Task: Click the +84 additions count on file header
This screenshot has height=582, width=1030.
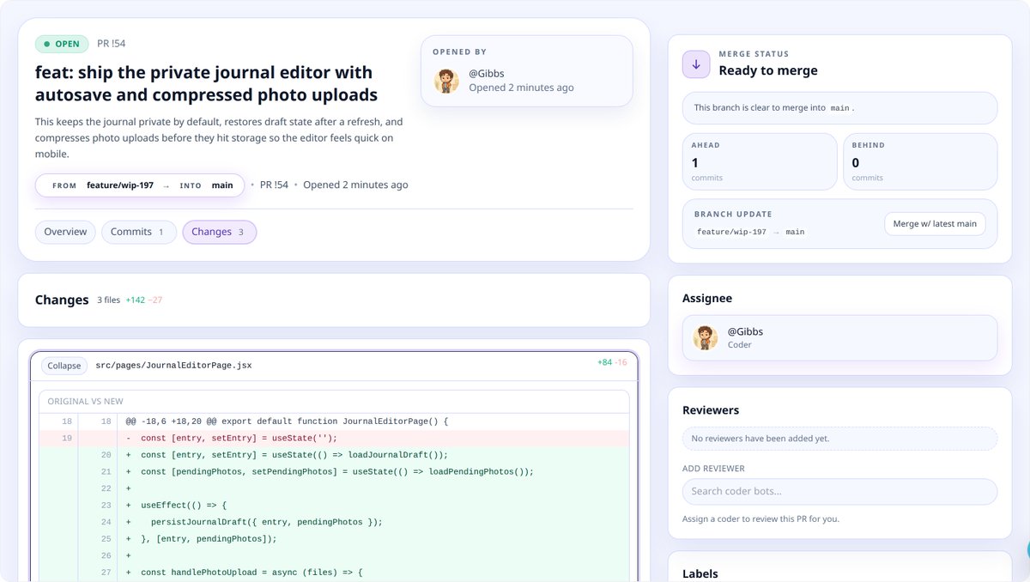Action: click(x=604, y=362)
